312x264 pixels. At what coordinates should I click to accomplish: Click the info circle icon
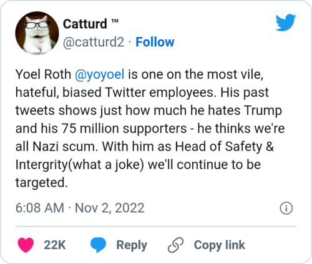coord(286,208)
